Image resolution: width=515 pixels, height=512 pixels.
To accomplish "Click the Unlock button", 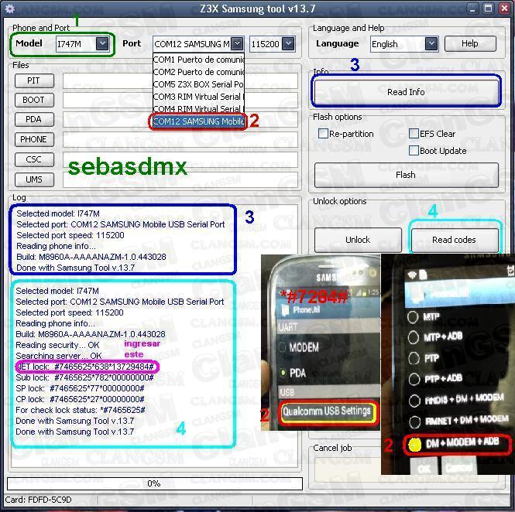I will (357, 240).
